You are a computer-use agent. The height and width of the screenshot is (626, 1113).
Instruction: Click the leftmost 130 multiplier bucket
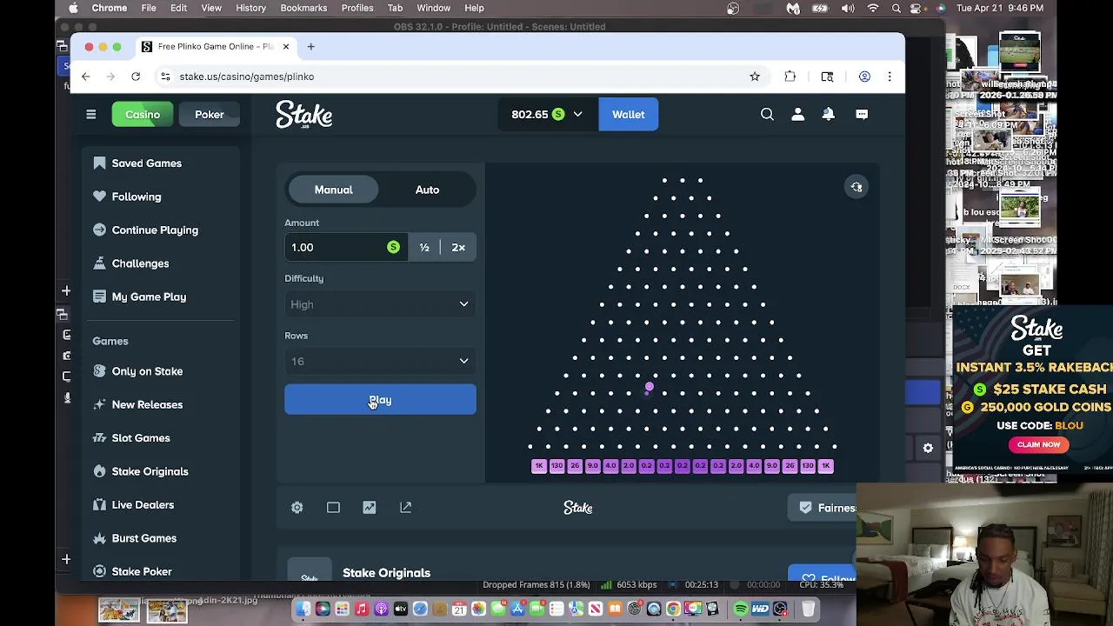(x=556, y=466)
